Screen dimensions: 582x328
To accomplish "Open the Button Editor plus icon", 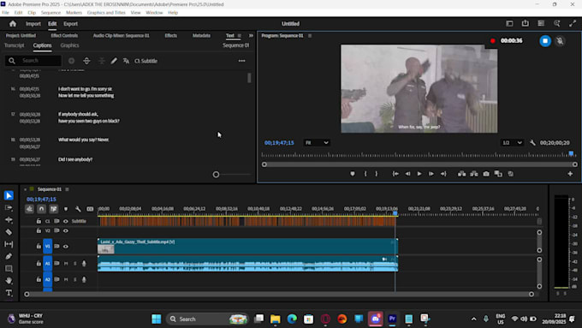I will tap(570, 174).
